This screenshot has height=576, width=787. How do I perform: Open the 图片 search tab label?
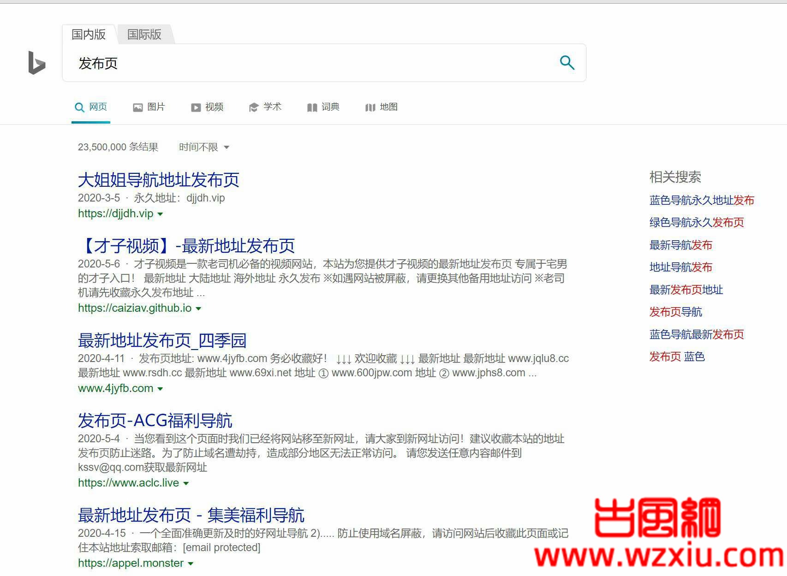coord(156,107)
